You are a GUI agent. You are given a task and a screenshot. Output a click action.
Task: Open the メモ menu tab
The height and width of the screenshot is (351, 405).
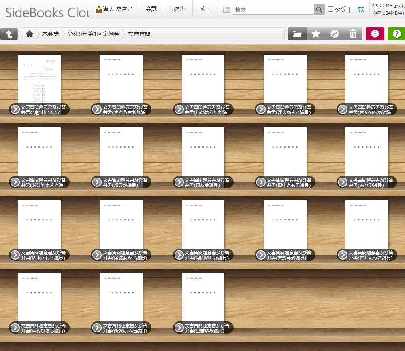(205, 9)
